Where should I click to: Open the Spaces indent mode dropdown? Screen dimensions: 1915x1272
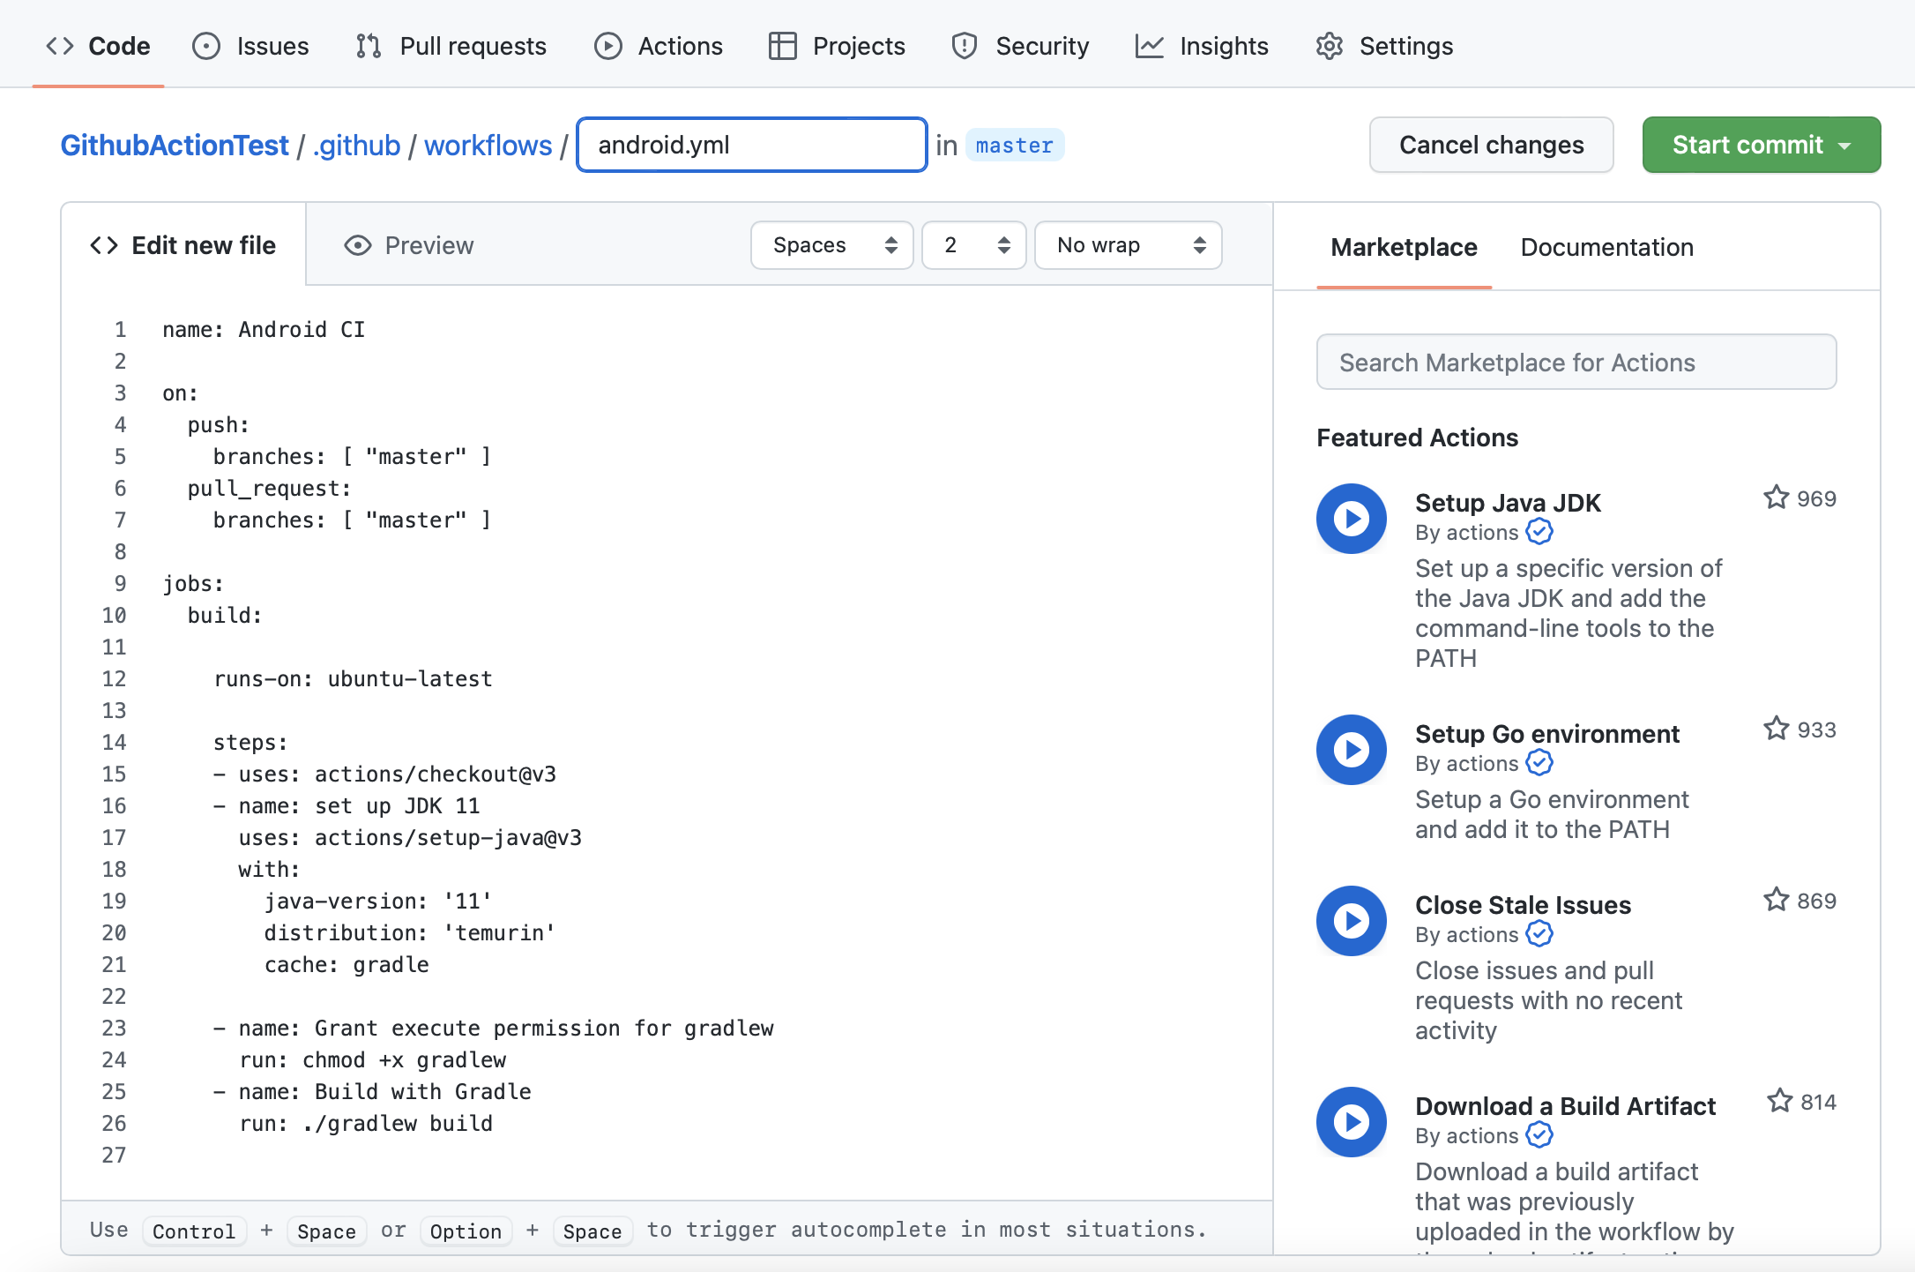[x=831, y=245]
